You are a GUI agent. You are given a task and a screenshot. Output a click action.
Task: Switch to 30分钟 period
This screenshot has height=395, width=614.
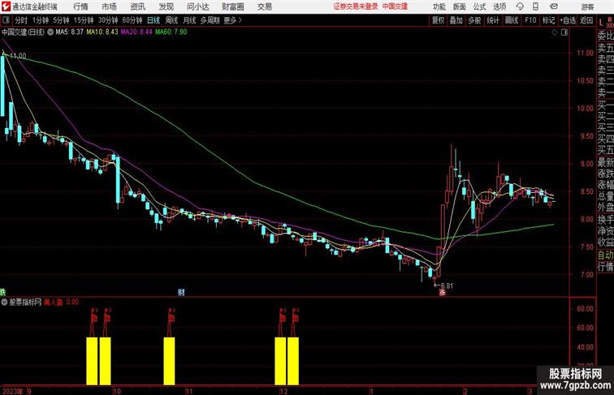tap(108, 20)
